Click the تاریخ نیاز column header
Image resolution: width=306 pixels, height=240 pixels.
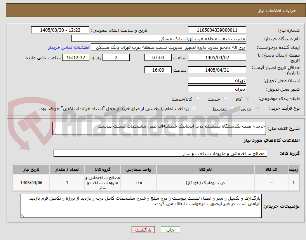(x=31, y=169)
